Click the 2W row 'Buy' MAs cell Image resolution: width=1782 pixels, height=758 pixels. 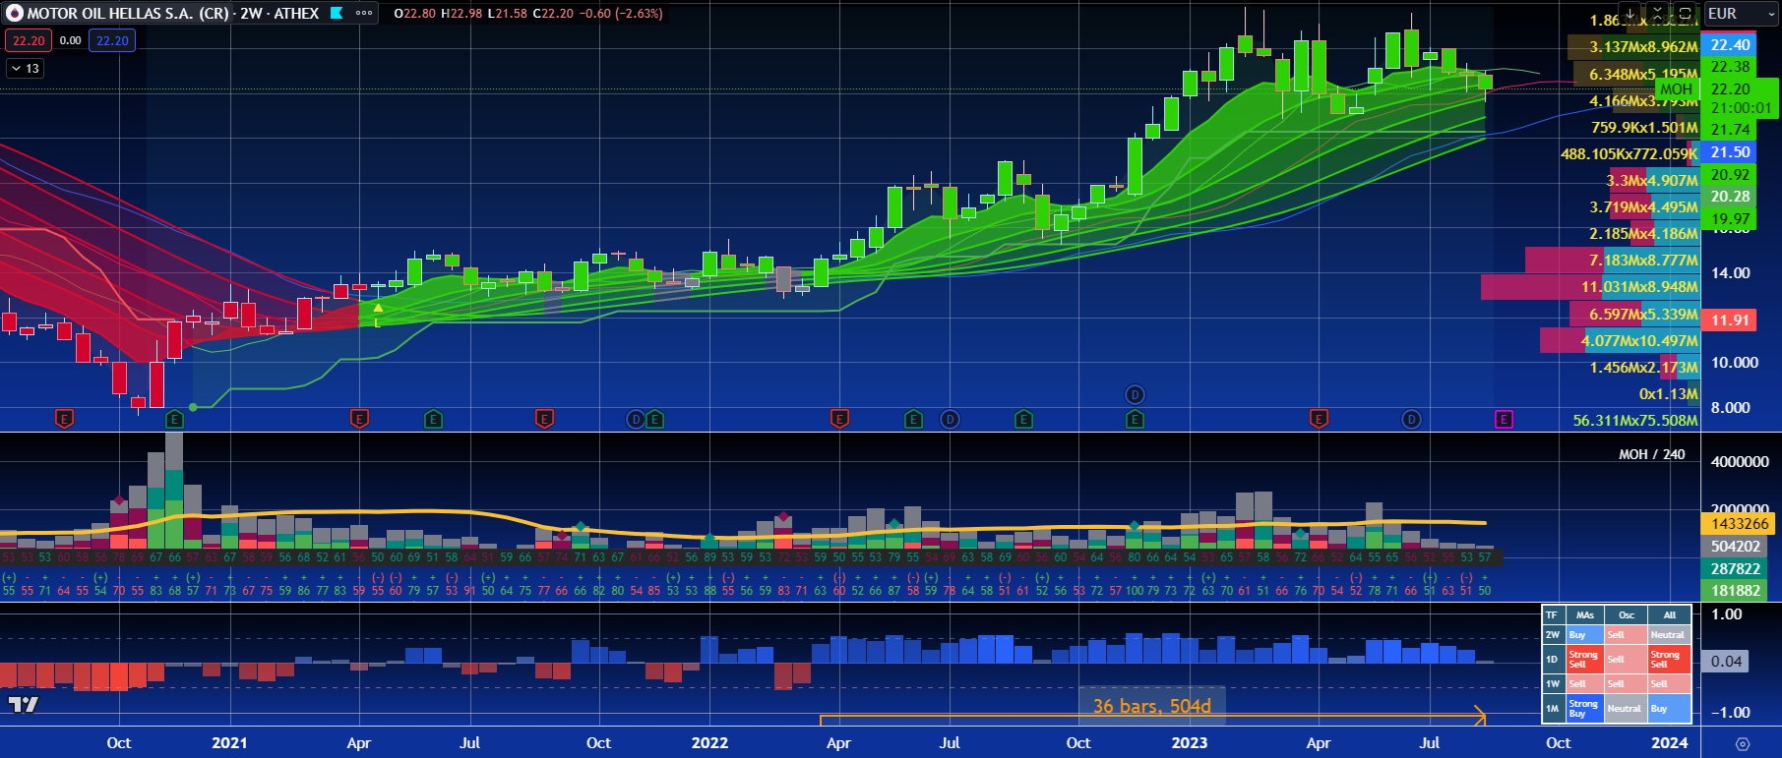[1584, 635]
